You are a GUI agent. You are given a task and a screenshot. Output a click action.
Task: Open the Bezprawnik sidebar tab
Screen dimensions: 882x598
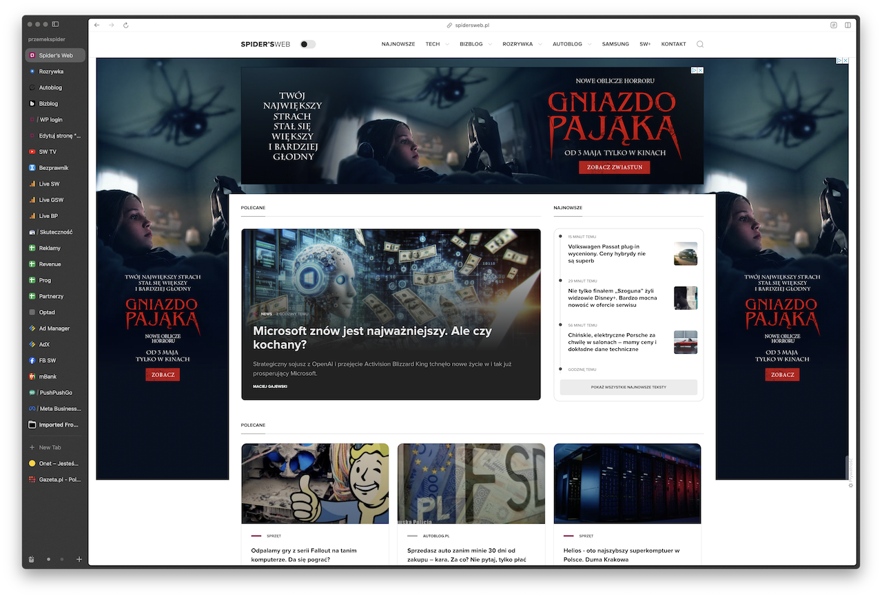click(55, 168)
